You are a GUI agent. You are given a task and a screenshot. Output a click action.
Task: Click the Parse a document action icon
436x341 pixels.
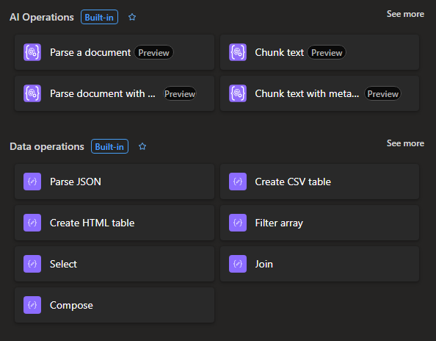click(32, 52)
